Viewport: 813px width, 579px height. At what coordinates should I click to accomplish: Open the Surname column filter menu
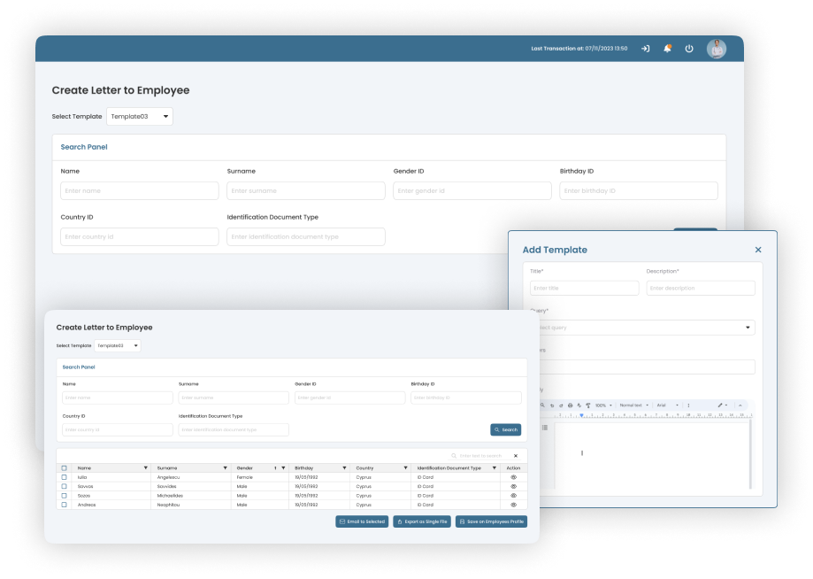[x=226, y=467]
